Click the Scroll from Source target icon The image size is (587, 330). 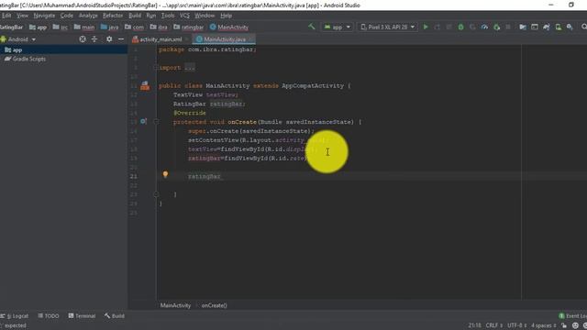(83, 38)
